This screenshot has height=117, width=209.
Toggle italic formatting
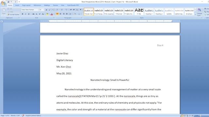25,14
